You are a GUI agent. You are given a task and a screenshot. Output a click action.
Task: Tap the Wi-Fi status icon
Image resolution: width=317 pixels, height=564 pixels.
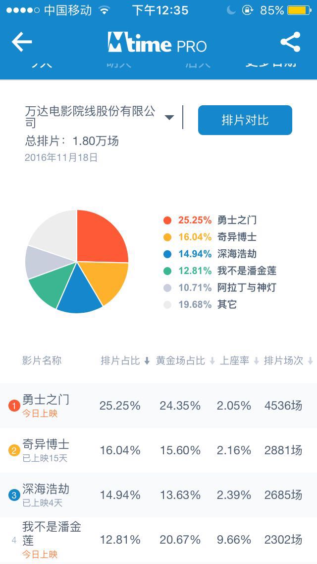104,10
